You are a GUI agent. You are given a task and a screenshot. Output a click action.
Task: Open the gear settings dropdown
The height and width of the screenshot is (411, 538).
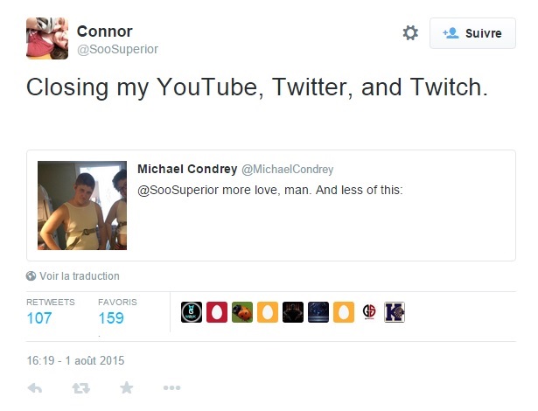point(409,33)
